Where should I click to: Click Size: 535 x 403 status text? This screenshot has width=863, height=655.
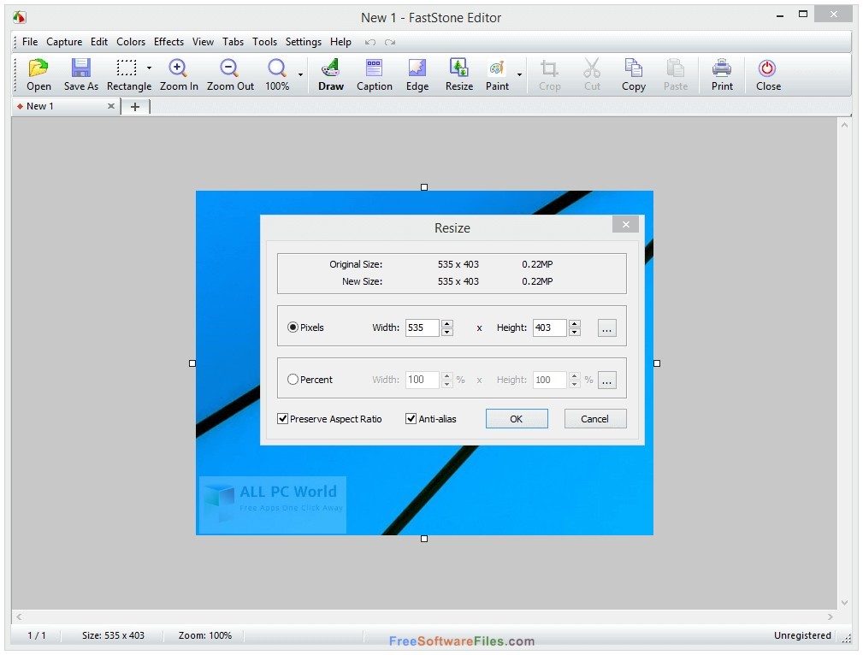pos(113,635)
